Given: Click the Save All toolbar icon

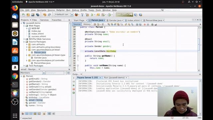Looking at the screenshot, I should (38, 15).
